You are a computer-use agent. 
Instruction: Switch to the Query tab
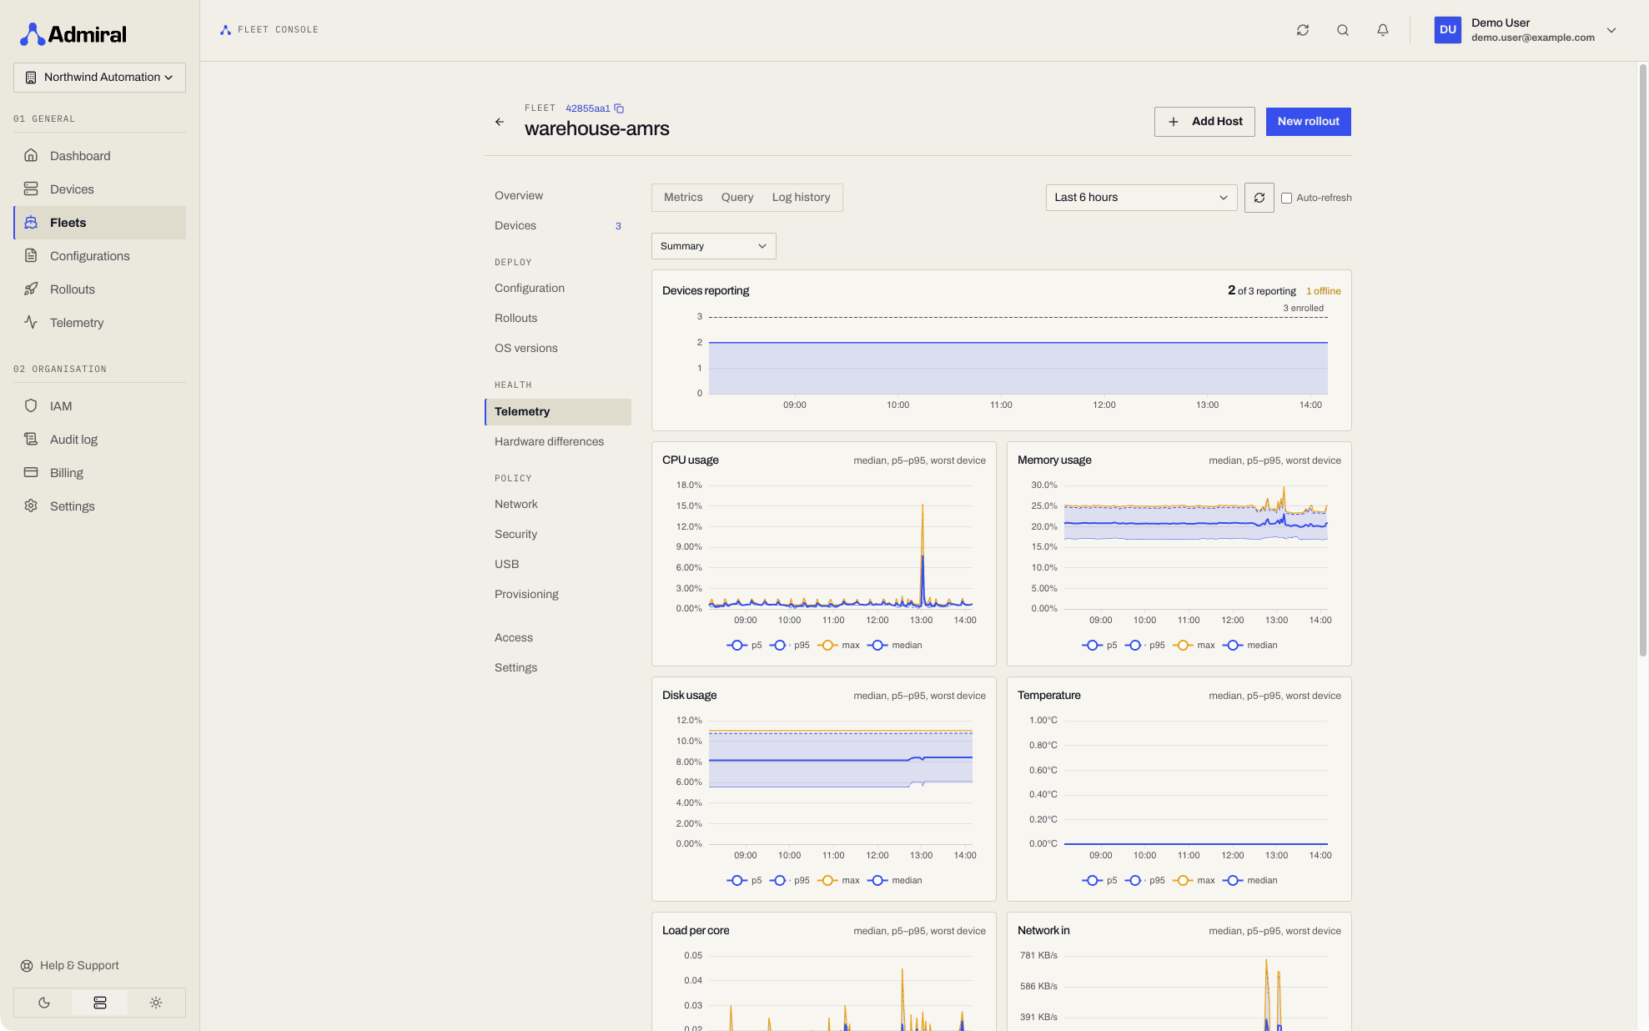click(x=737, y=198)
